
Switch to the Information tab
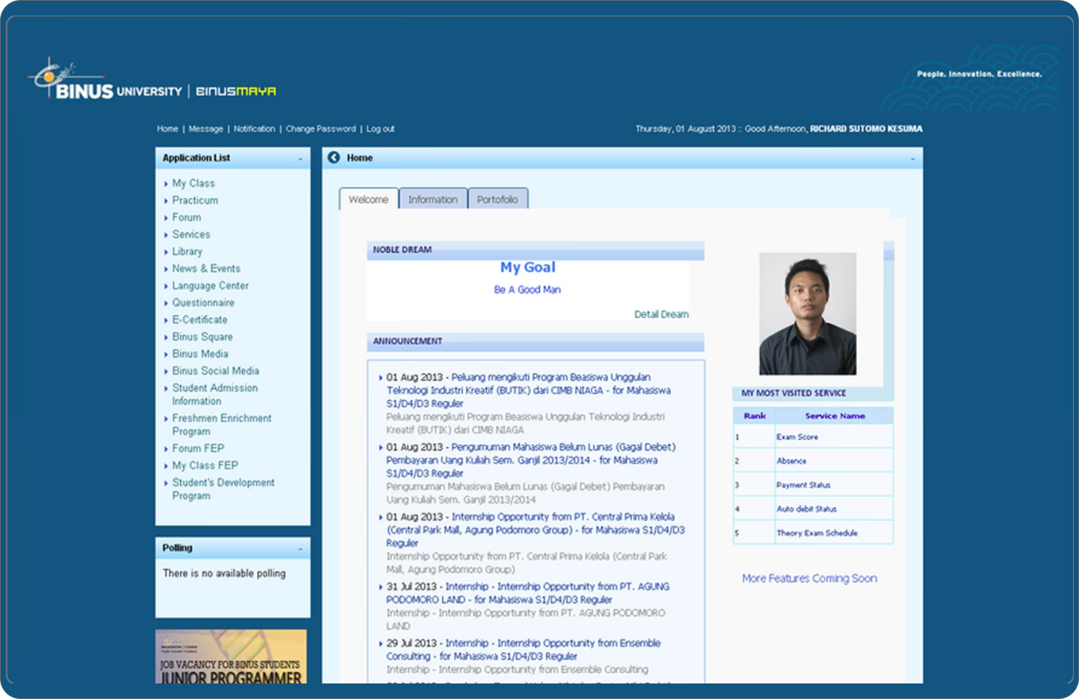[433, 199]
